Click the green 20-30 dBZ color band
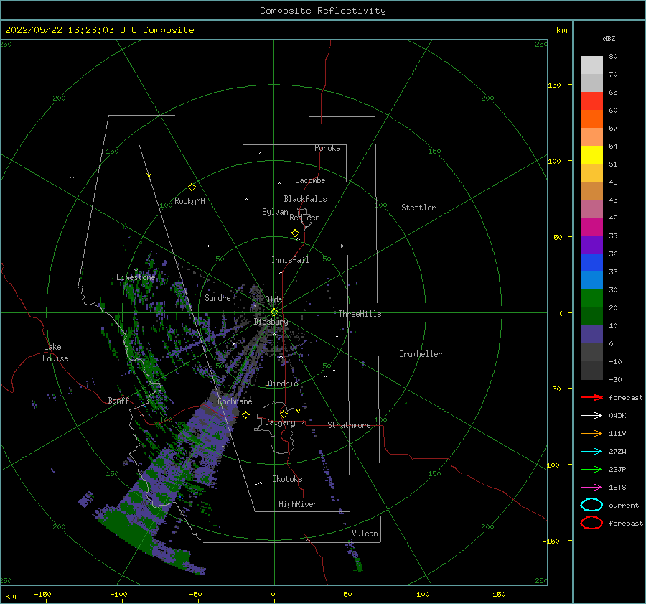 pos(591,298)
